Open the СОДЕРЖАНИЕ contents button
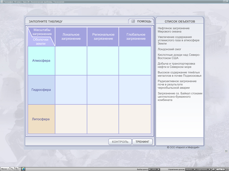Image resolution: width=229 pixels, height=171 pixels. coord(202,169)
